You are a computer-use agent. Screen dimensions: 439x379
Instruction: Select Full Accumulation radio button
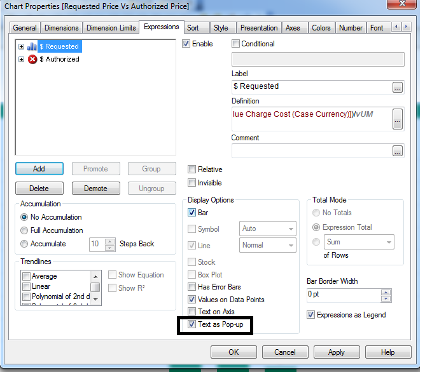tap(24, 230)
